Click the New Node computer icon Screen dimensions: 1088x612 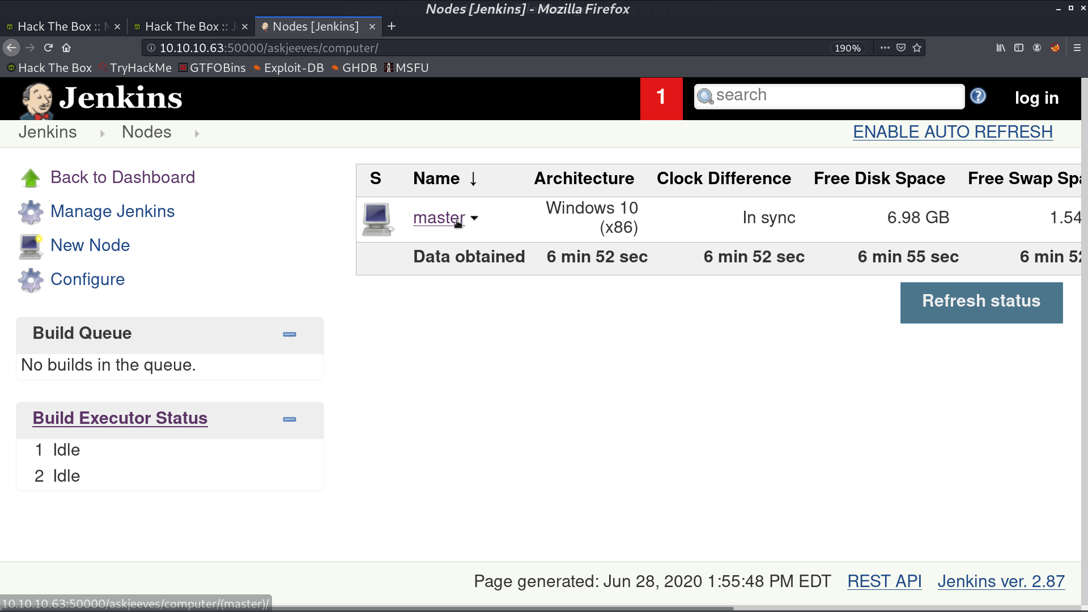pyautogui.click(x=31, y=246)
